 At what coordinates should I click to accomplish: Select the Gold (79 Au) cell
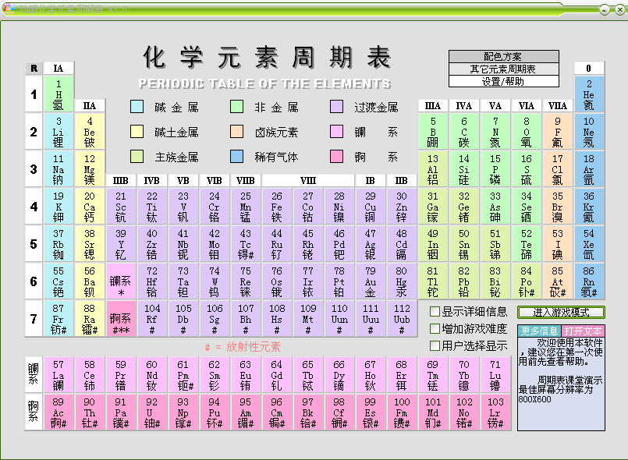[x=371, y=281]
